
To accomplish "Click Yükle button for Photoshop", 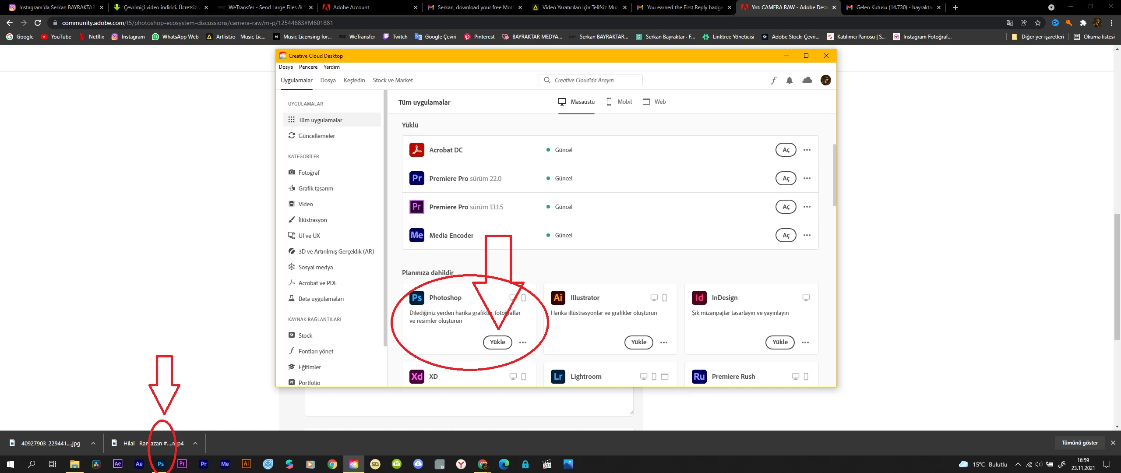I will [497, 342].
